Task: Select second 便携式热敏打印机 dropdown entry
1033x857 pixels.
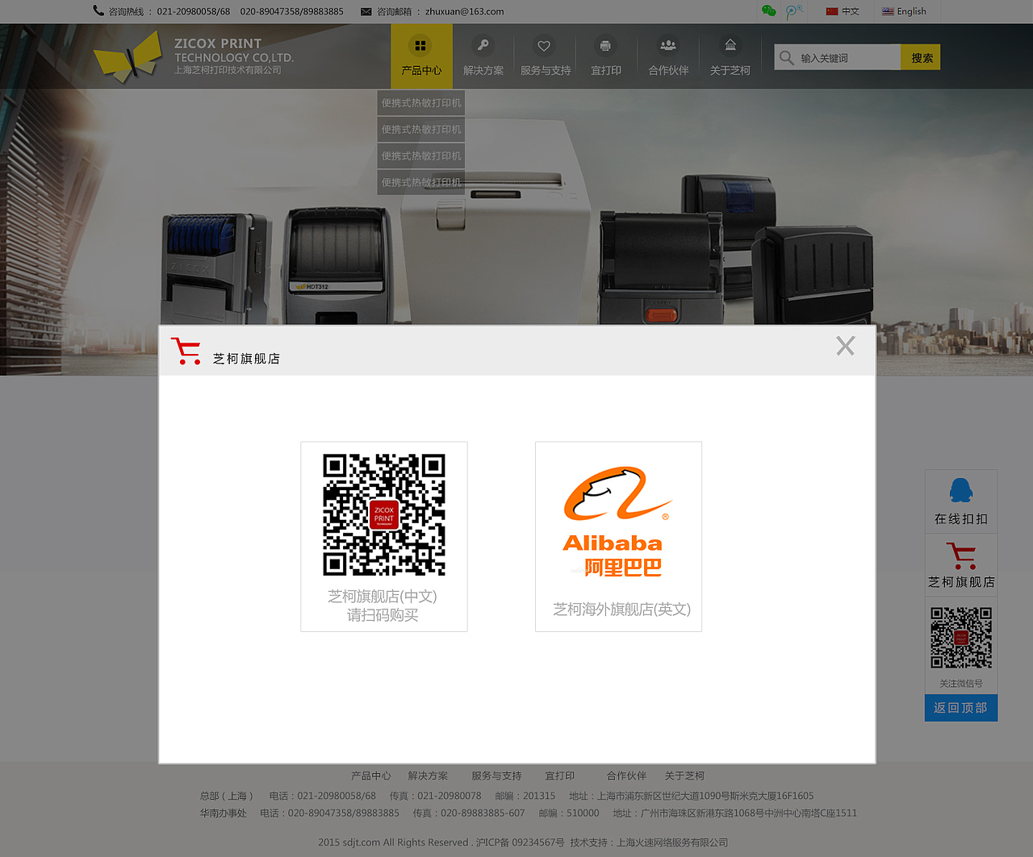Action: [x=421, y=130]
